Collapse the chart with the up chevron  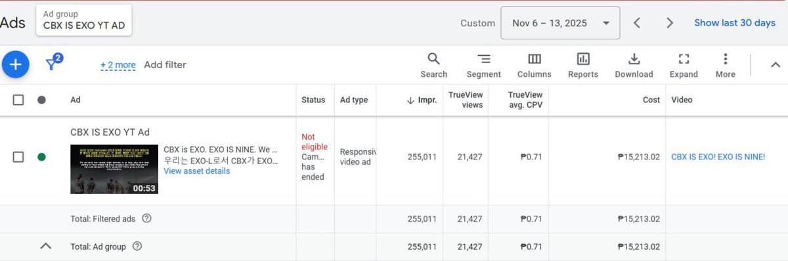(x=775, y=65)
